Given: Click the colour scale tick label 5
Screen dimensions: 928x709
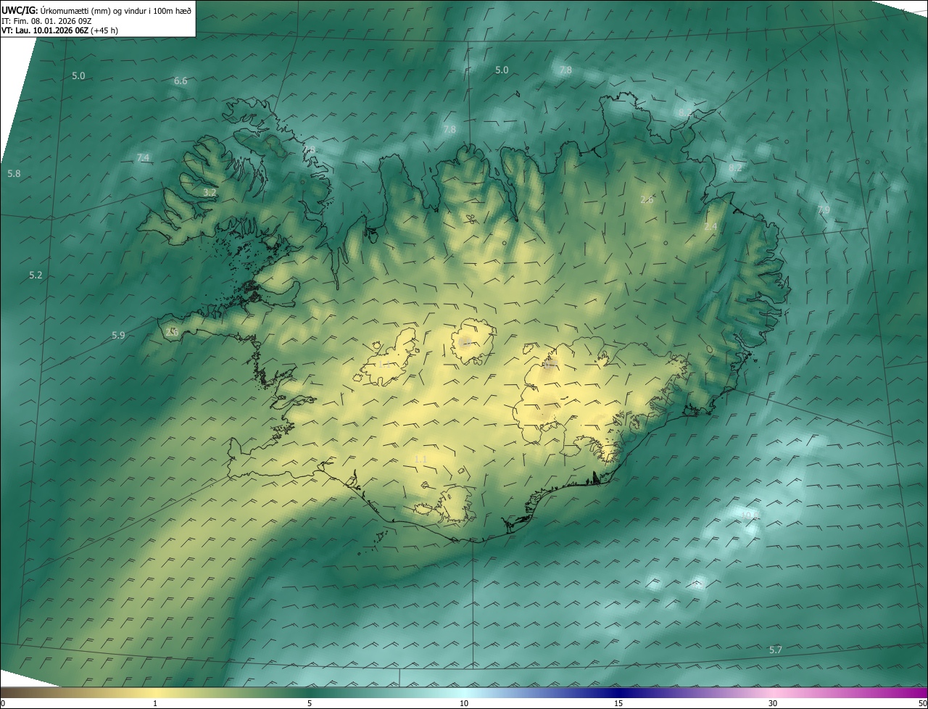Looking at the screenshot, I should click(x=310, y=703).
